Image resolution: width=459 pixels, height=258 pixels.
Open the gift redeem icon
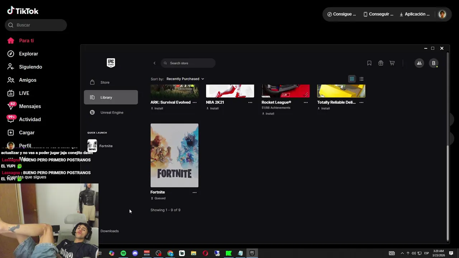click(381, 63)
